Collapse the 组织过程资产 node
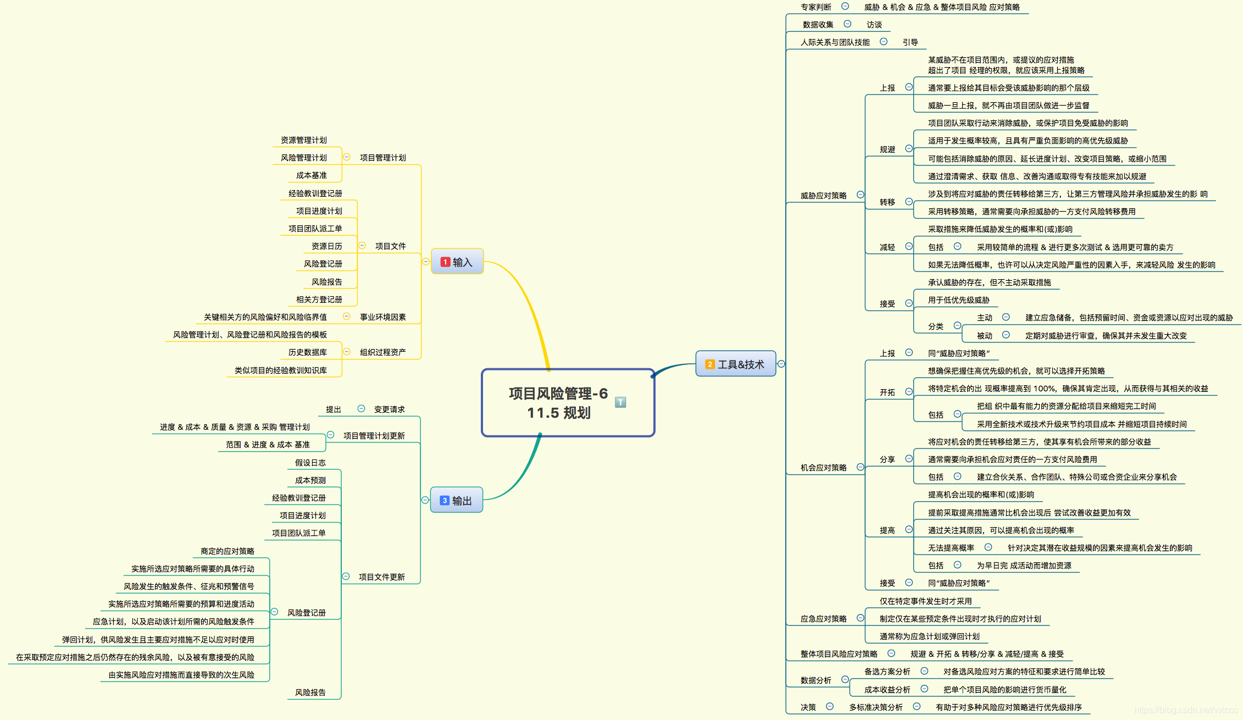The width and height of the screenshot is (1243, 720). pos(347,352)
